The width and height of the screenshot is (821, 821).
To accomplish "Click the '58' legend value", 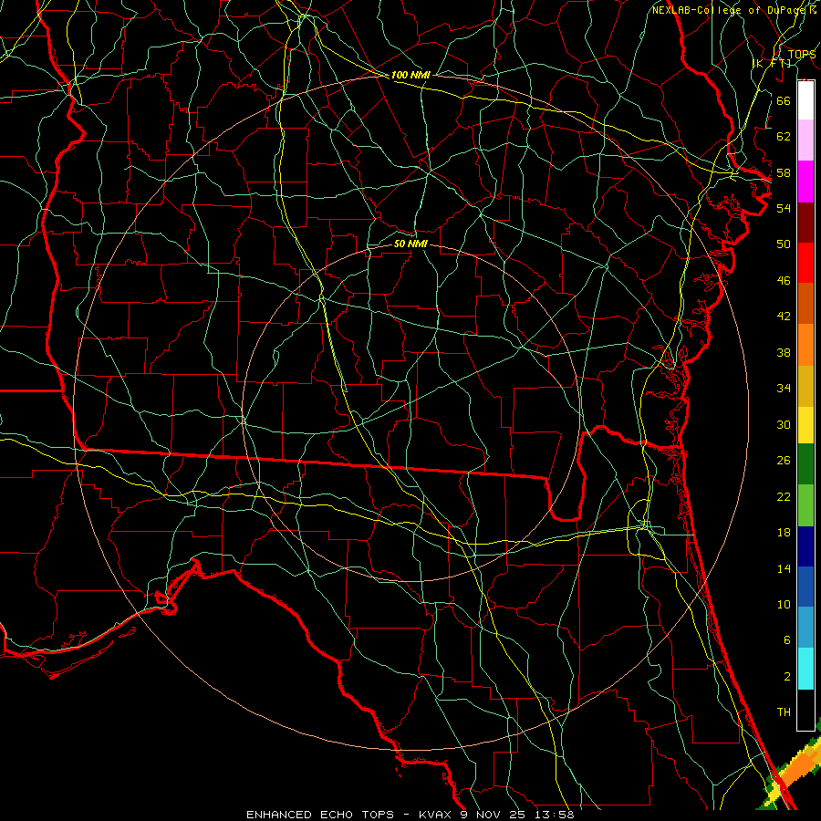I will pyautogui.click(x=784, y=172).
